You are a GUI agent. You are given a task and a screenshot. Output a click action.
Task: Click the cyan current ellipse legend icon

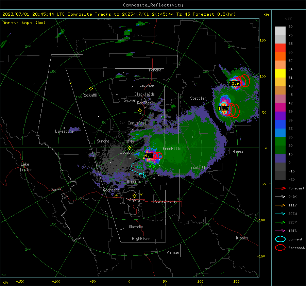coord(280,239)
